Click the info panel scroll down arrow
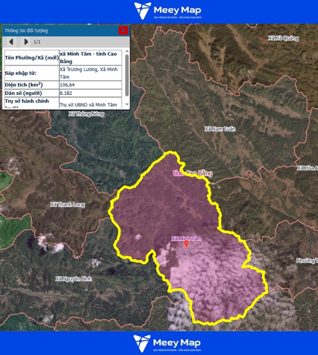 (x=127, y=105)
